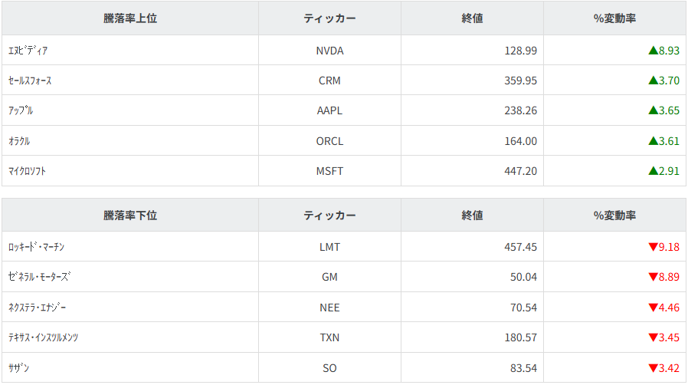Click the green up arrow beside 2.91
688x385 pixels.
[x=653, y=171]
